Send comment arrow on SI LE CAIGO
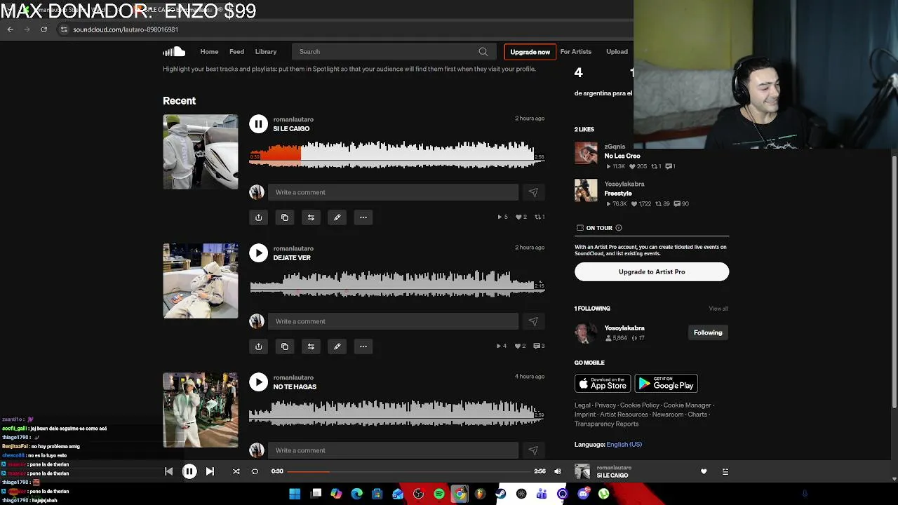Image resolution: width=898 pixels, height=505 pixels. (533, 192)
